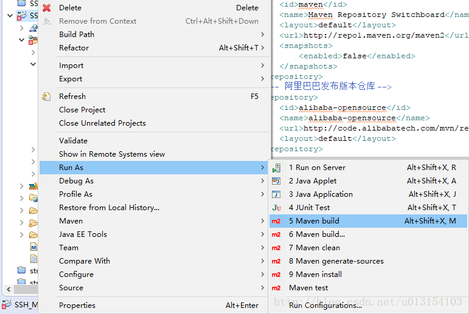Select Run Configurations... entry
This screenshot has height=314, width=469.
[368, 305]
